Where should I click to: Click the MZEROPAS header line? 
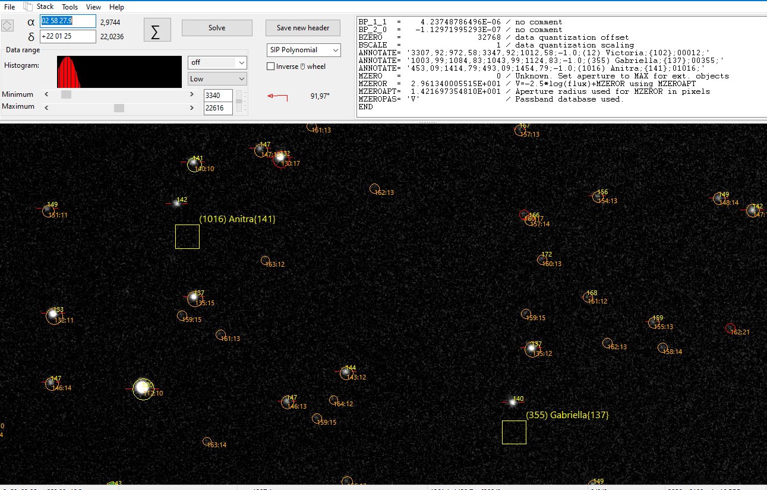491,99
